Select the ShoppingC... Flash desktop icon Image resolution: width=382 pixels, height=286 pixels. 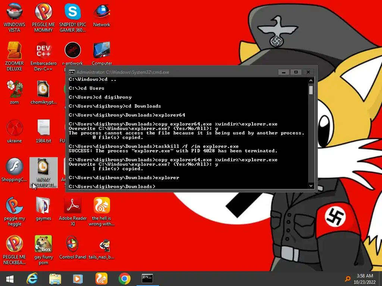[x=15, y=170]
